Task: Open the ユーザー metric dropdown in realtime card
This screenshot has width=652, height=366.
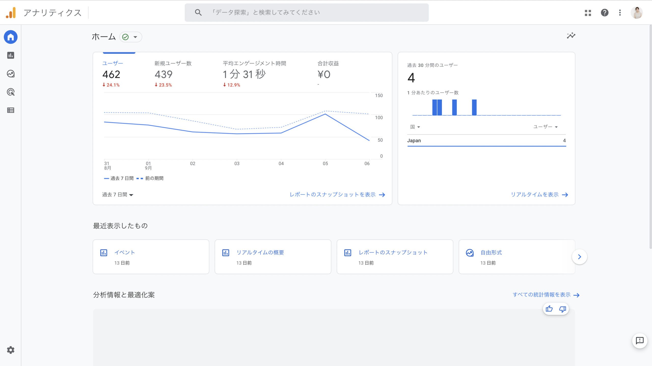Action: [545, 127]
